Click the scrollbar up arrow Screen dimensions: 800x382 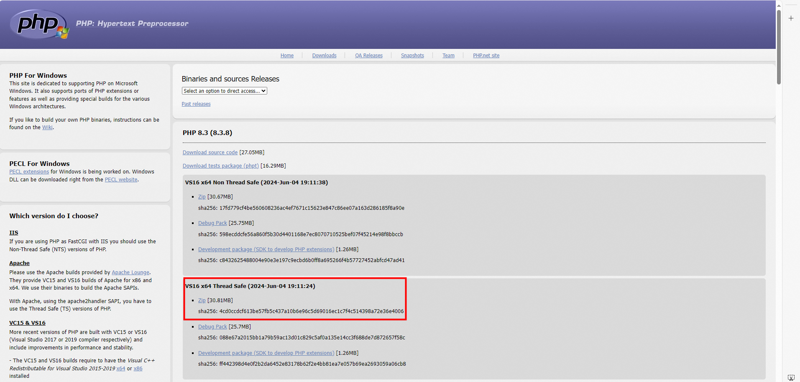779,5
